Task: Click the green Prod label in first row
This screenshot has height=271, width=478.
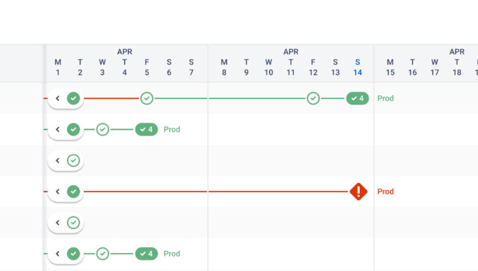Action: [386, 99]
